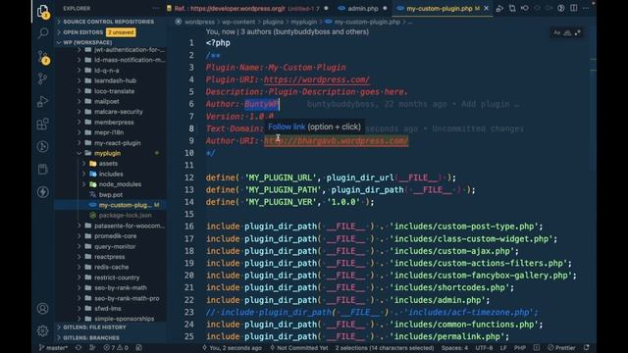Expand the includes folder

point(111,175)
